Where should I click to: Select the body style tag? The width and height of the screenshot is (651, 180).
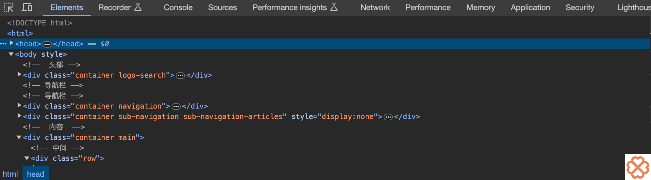[41, 54]
